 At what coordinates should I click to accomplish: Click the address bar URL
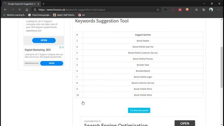tap(72, 10)
